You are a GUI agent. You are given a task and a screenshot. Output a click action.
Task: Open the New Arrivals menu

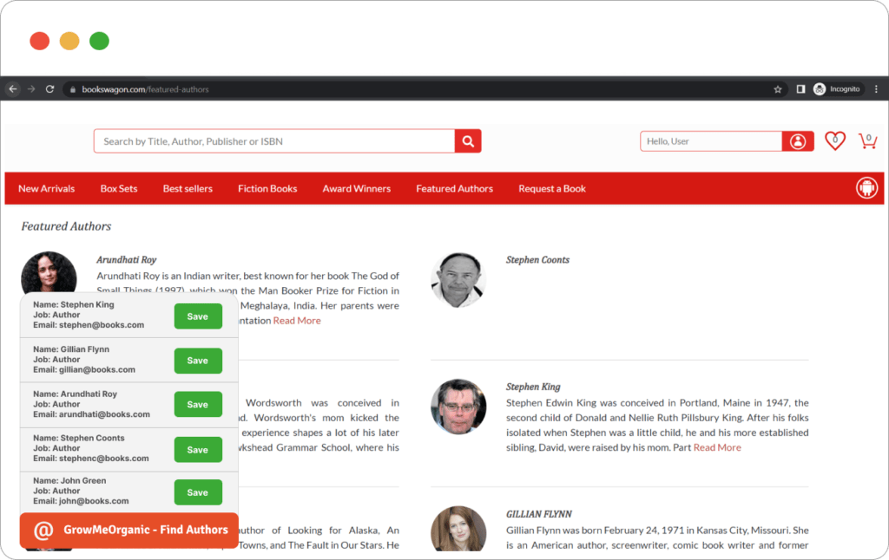[47, 189]
